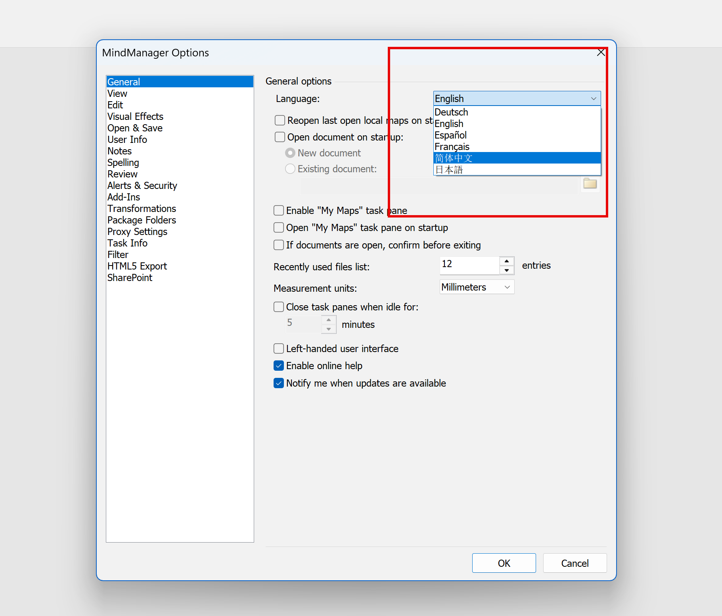Select Español language option

pyautogui.click(x=450, y=135)
